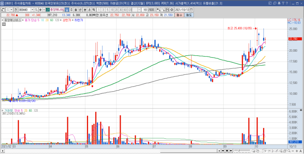The width and height of the screenshot is (304, 154).
Task: Click the chart compare icon next to 161/600
Action: coord(158,10)
